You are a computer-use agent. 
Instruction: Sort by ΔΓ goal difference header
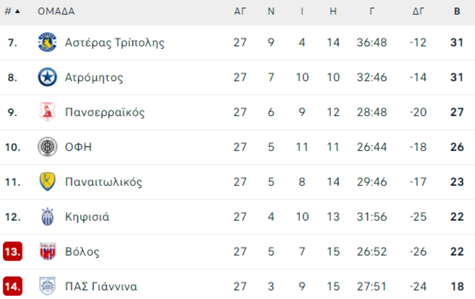click(x=418, y=12)
